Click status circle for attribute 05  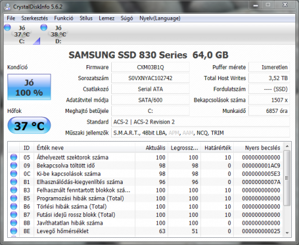coord(14,157)
